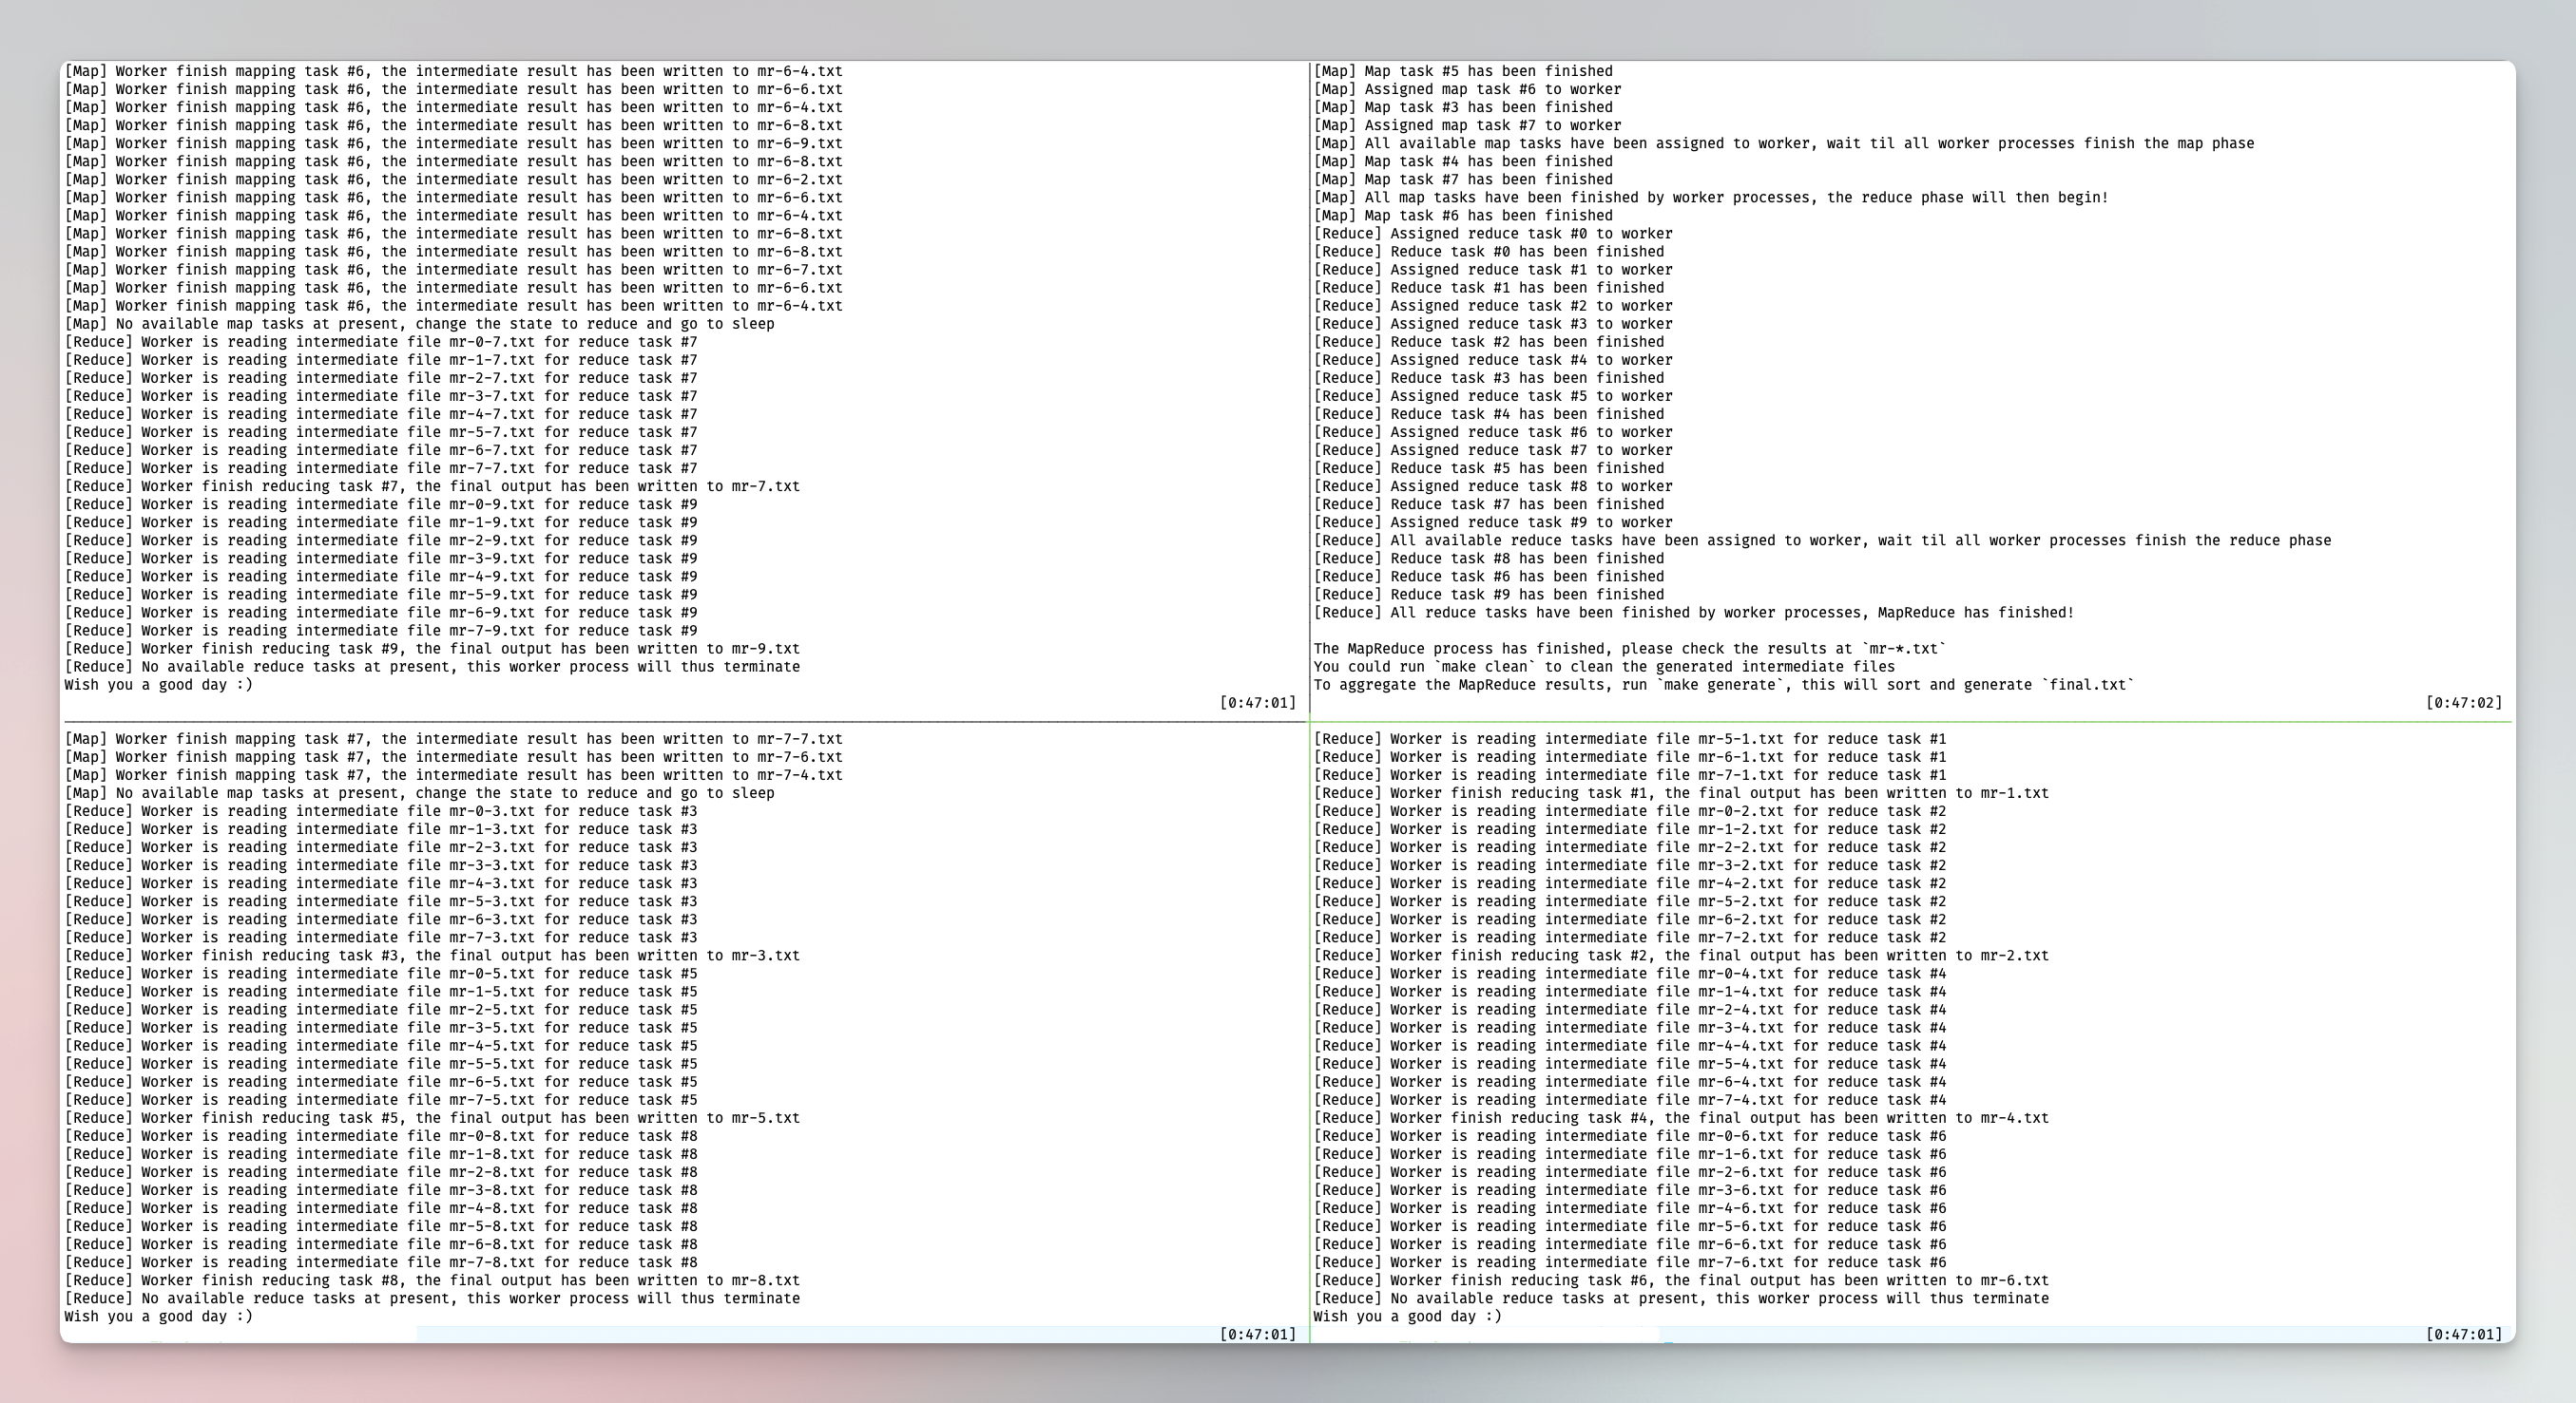Select 'reading intermediate file mr-7-6.txt' line
The width and height of the screenshot is (2576, 1403).
1630,1262
